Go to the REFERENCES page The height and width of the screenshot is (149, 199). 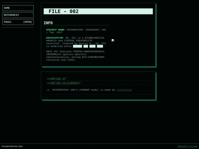[x=18, y=15]
